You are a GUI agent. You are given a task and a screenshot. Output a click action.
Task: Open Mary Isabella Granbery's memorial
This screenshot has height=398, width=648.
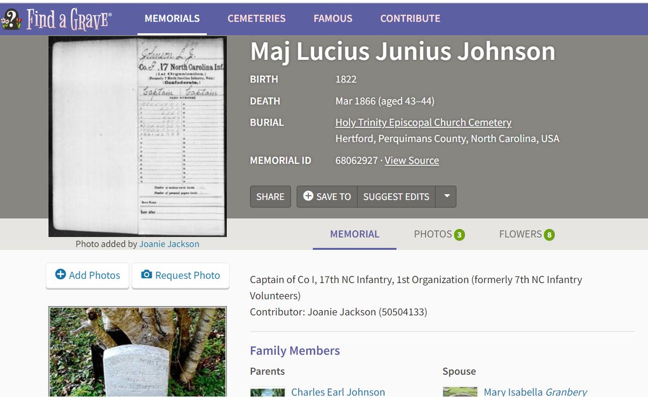point(535,392)
